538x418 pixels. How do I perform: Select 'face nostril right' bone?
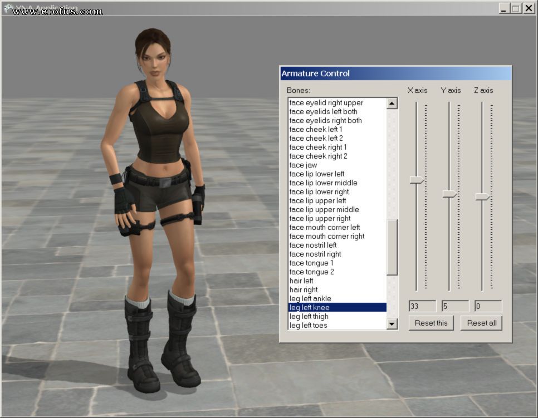[x=338, y=254]
